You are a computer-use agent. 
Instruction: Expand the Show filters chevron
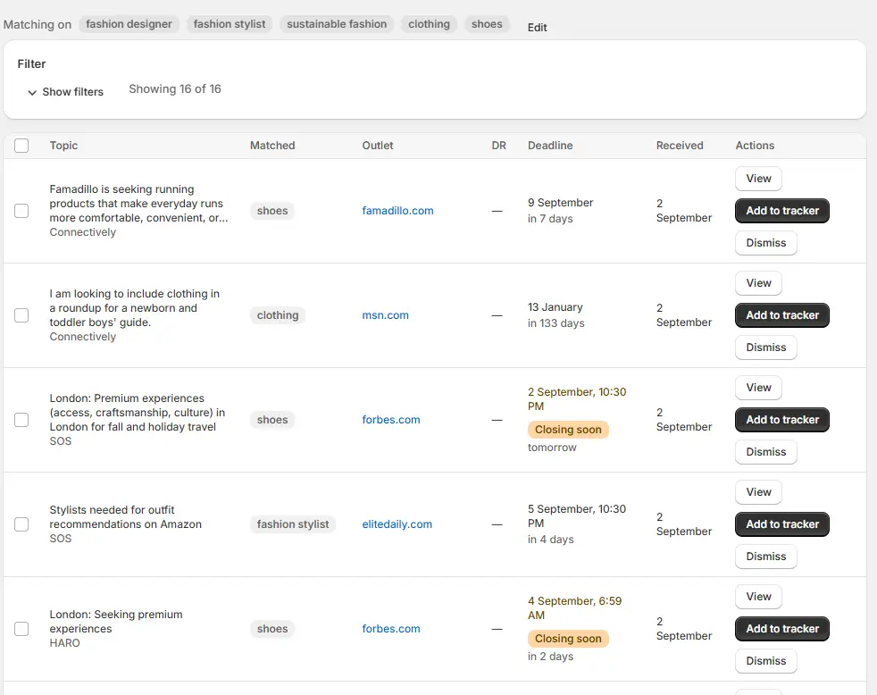[32, 92]
